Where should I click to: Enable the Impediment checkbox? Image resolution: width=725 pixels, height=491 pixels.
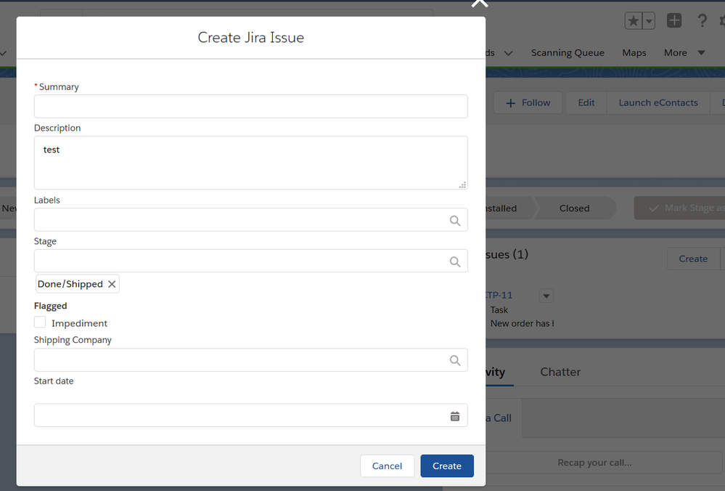(x=40, y=322)
